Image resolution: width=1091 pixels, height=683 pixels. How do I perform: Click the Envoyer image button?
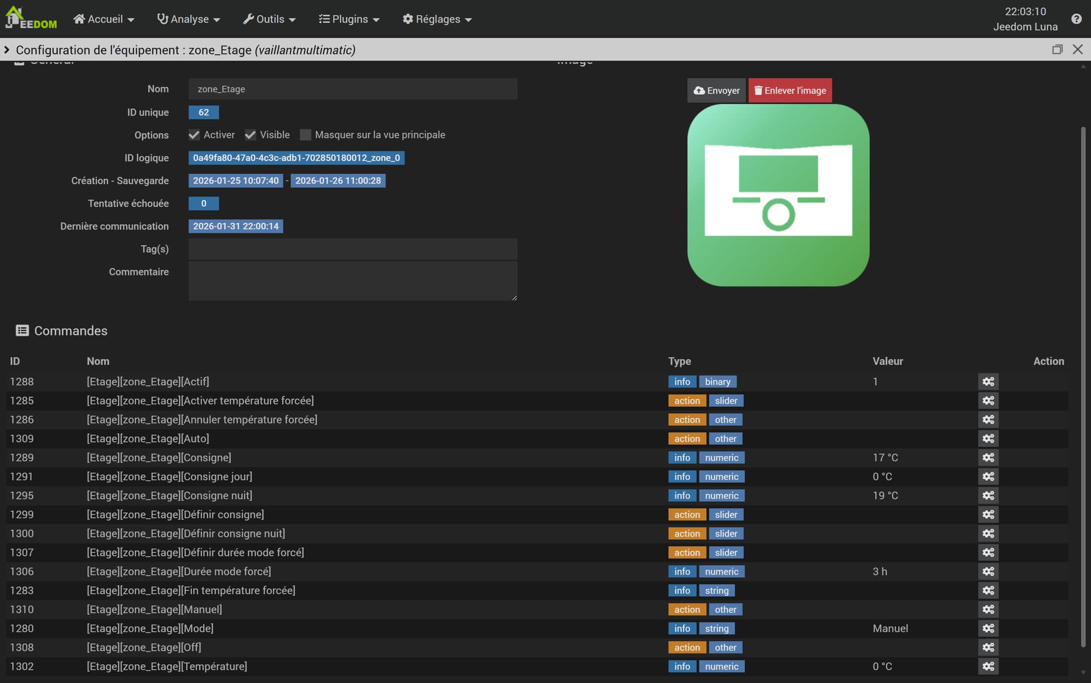(x=717, y=91)
